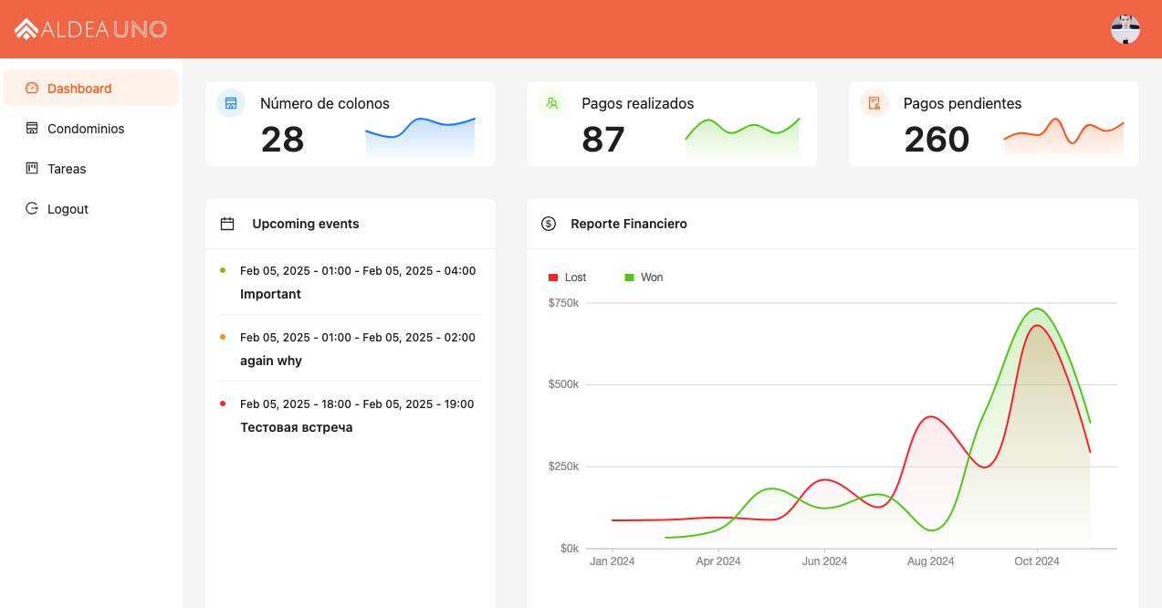Click the Dashboard gauge icon in sidebar

click(32, 89)
